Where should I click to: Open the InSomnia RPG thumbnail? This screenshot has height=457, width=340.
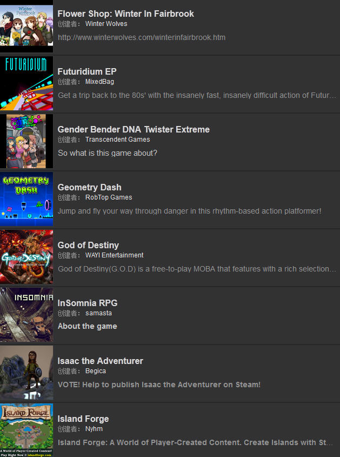click(x=26, y=314)
